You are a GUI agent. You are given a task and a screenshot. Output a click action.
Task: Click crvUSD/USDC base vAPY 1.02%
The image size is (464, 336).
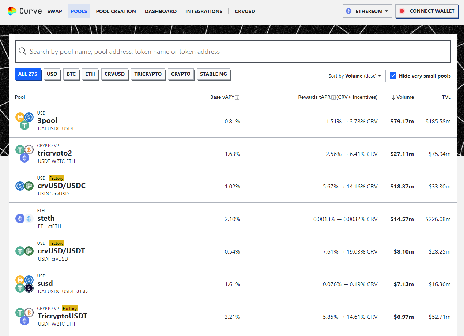(233, 187)
